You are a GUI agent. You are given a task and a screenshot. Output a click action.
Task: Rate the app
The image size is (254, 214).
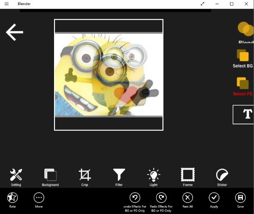pos(12,200)
